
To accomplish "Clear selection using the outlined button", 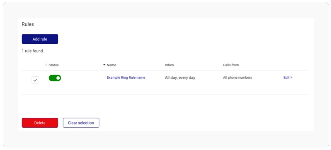I will (81, 123).
